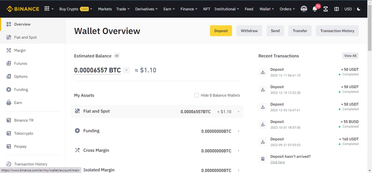Click the Funding sidebar icon

[9, 90]
